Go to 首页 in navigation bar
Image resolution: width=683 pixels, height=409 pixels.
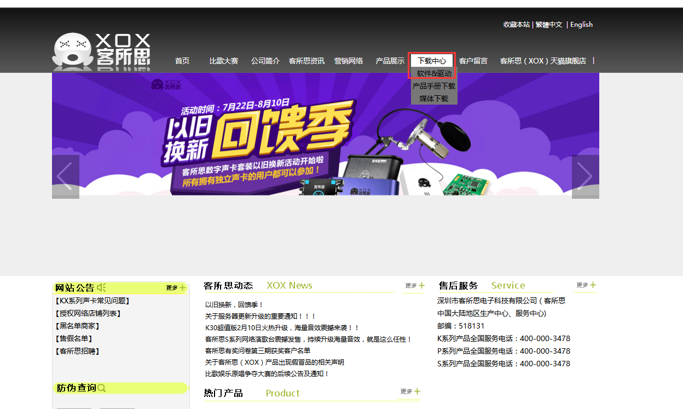click(182, 61)
